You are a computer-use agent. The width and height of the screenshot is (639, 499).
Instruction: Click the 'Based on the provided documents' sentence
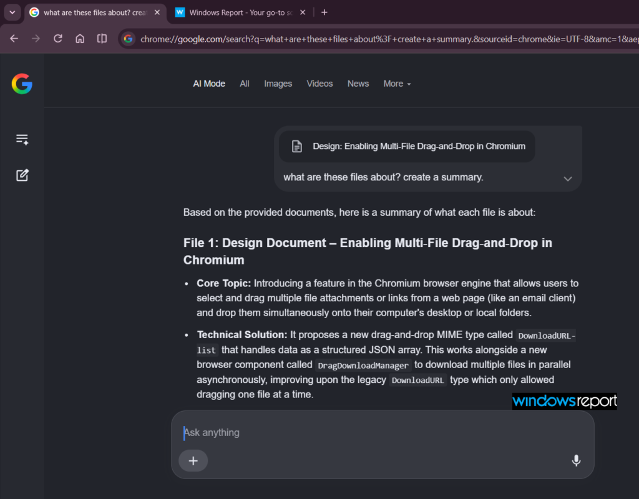pyautogui.click(x=359, y=213)
